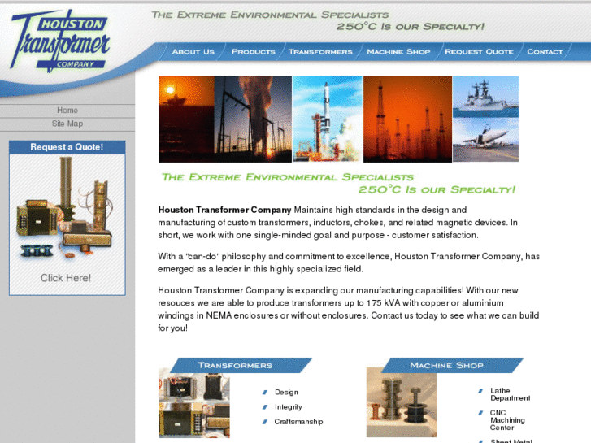
Task: Click the machine shop parts thumbnail image
Action: tap(402, 404)
